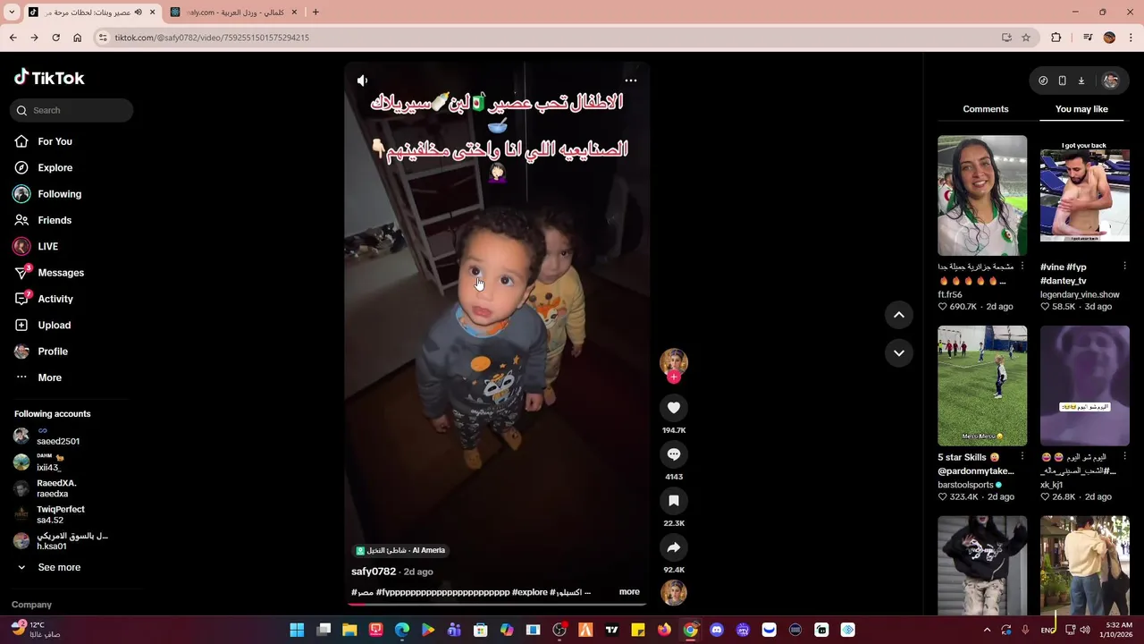Open options for the #vine #fyp video
This screenshot has height=644, width=1144.
[1125, 267]
